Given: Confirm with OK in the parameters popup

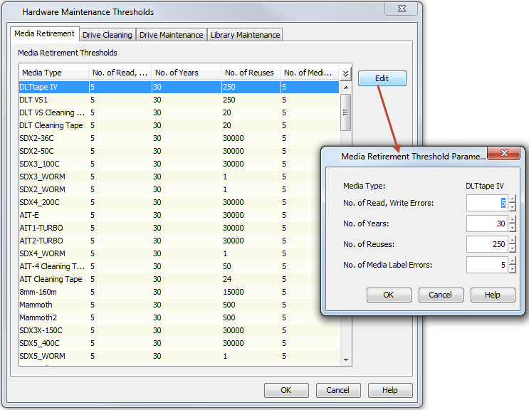Looking at the screenshot, I should (x=388, y=295).
